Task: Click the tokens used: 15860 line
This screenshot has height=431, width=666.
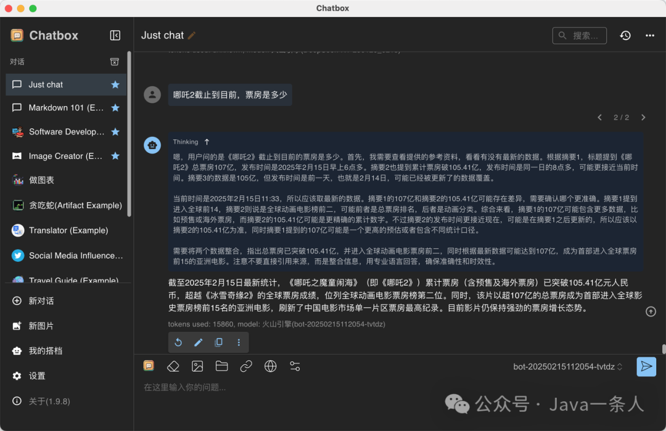Action: coord(276,324)
